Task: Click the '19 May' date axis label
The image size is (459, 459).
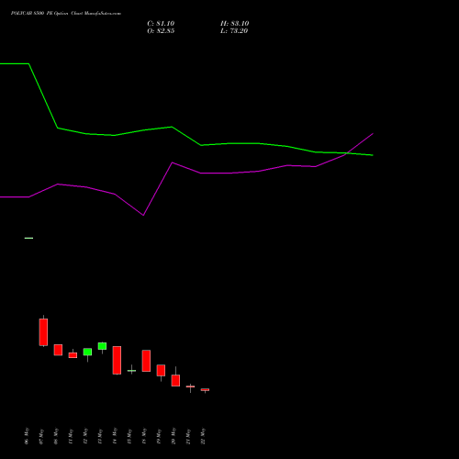Action: (159, 436)
